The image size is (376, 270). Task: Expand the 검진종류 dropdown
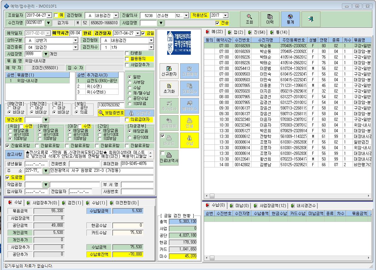click(x=75, y=47)
